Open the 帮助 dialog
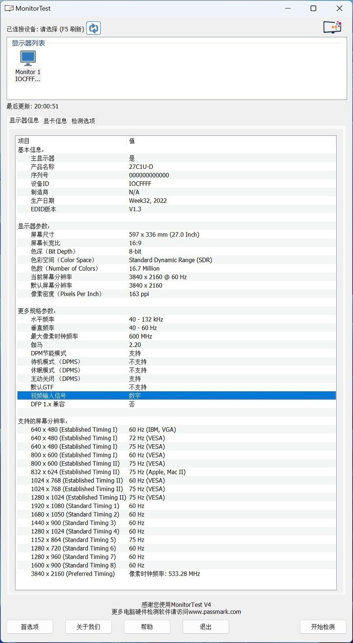This screenshot has height=643, width=353. coord(147,627)
